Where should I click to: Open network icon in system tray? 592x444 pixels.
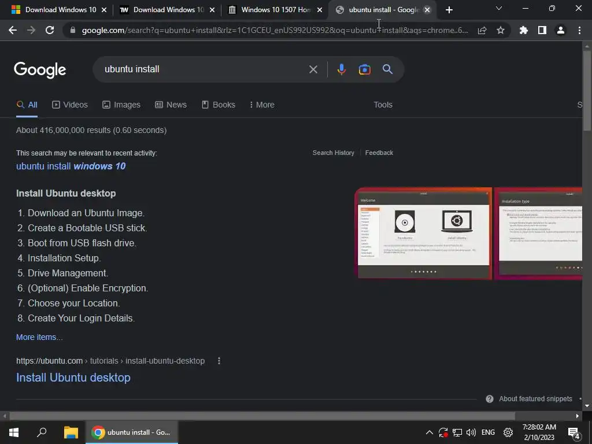[x=457, y=432]
